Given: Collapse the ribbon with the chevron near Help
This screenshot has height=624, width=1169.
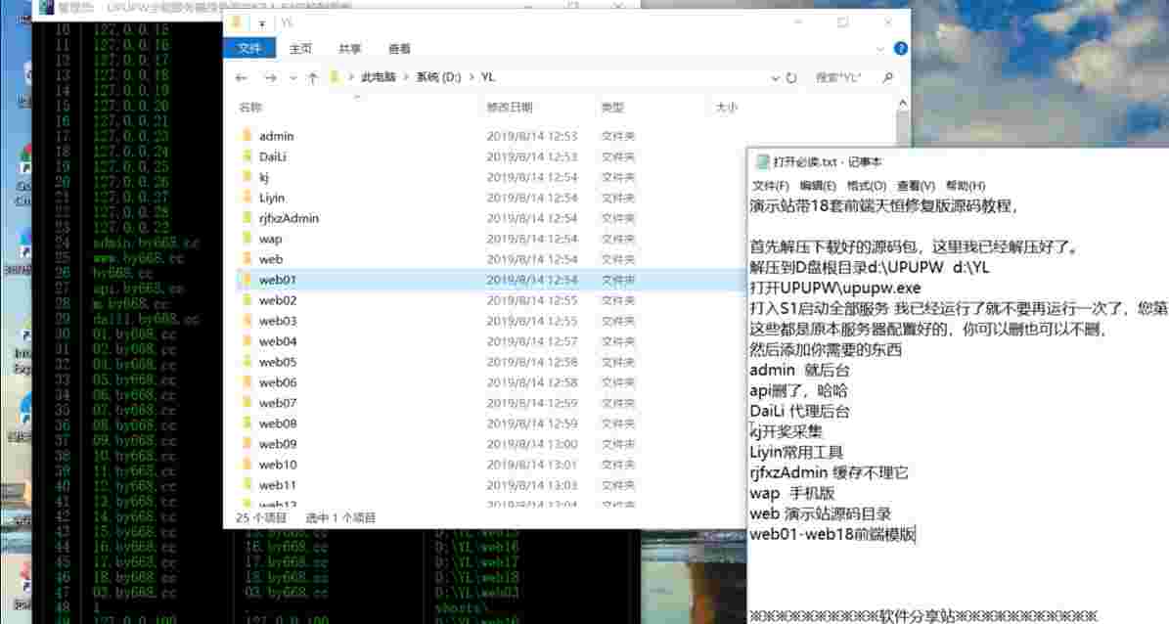Looking at the screenshot, I should coord(878,47).
